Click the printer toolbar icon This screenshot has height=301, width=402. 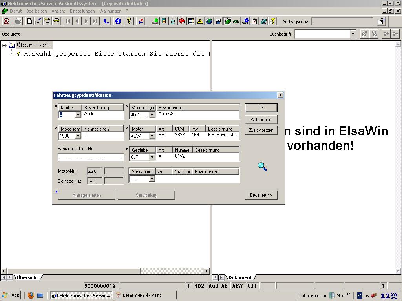coord(18,21)
